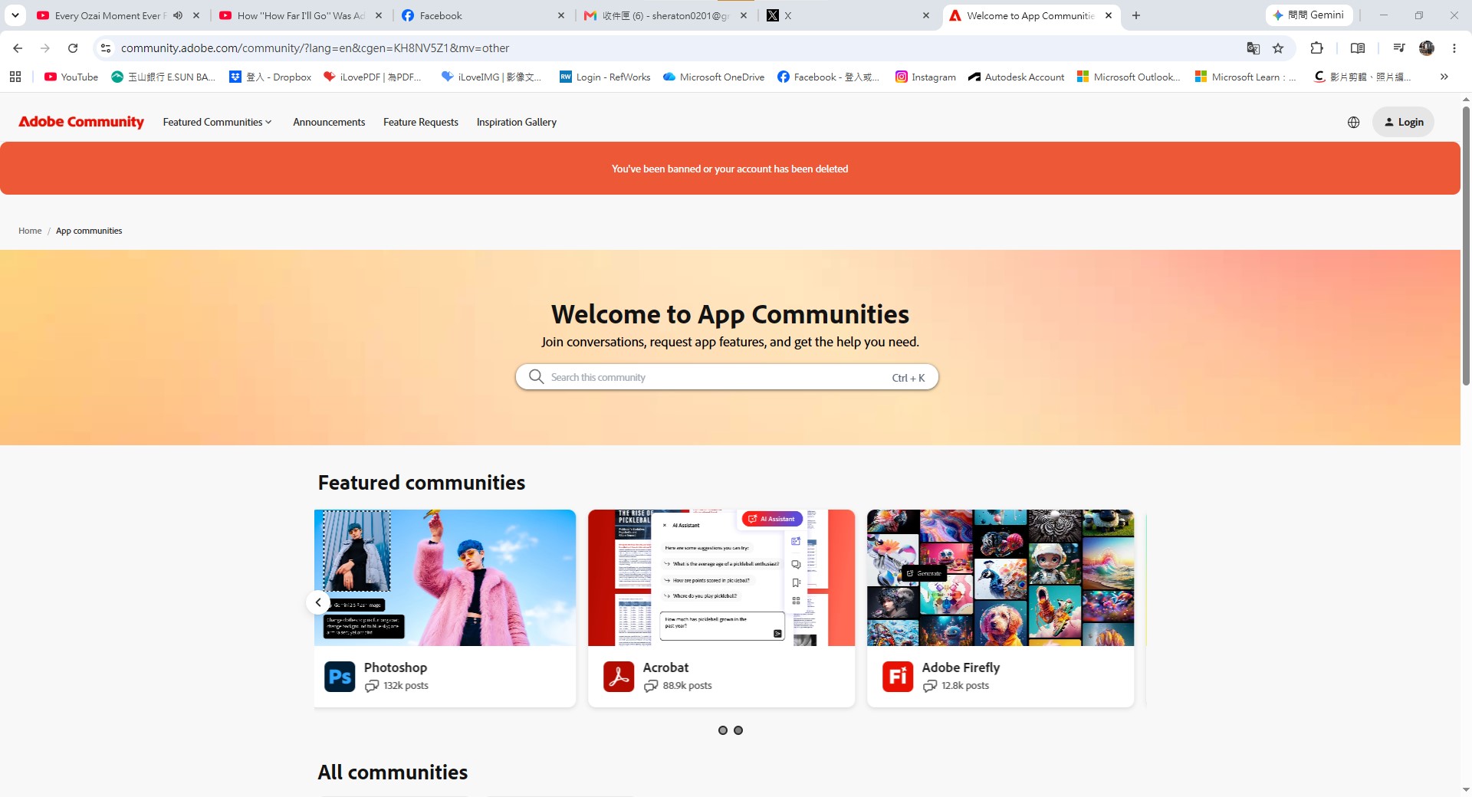The image size is (1472, 797).
Task: Open the Microsoft OneDrive bookmark
Action: (x=714, y=77)
